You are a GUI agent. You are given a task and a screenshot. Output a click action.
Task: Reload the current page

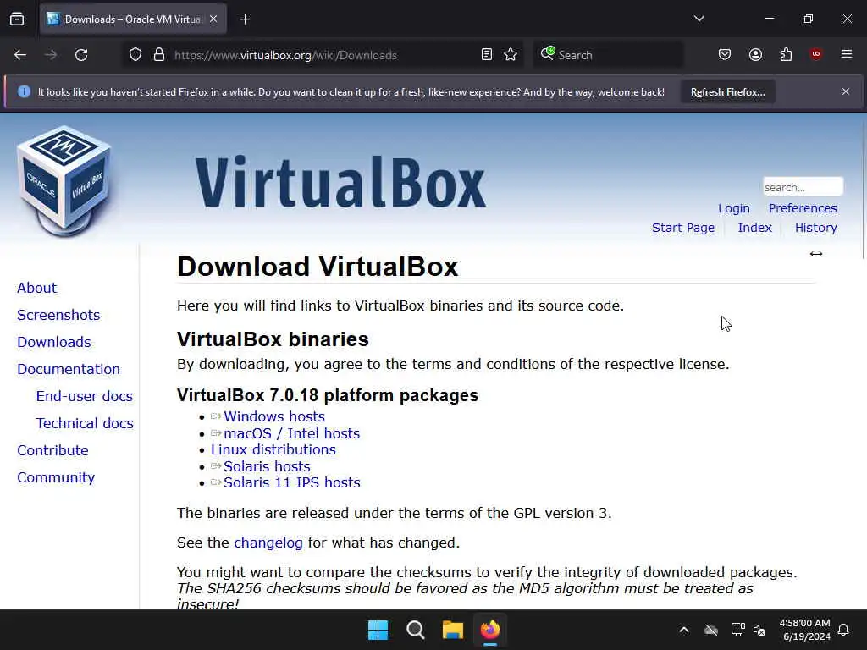tap(81, 55)
